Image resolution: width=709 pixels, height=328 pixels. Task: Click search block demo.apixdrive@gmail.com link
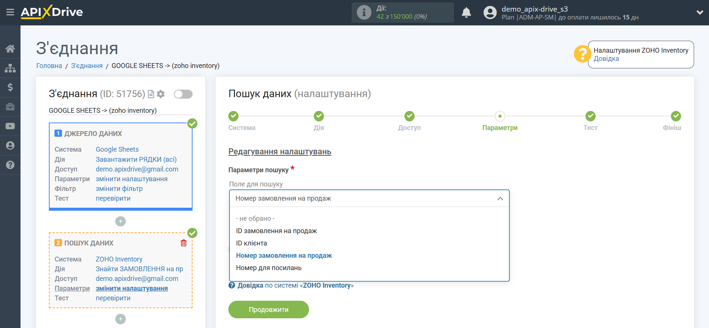coord(137,279)
